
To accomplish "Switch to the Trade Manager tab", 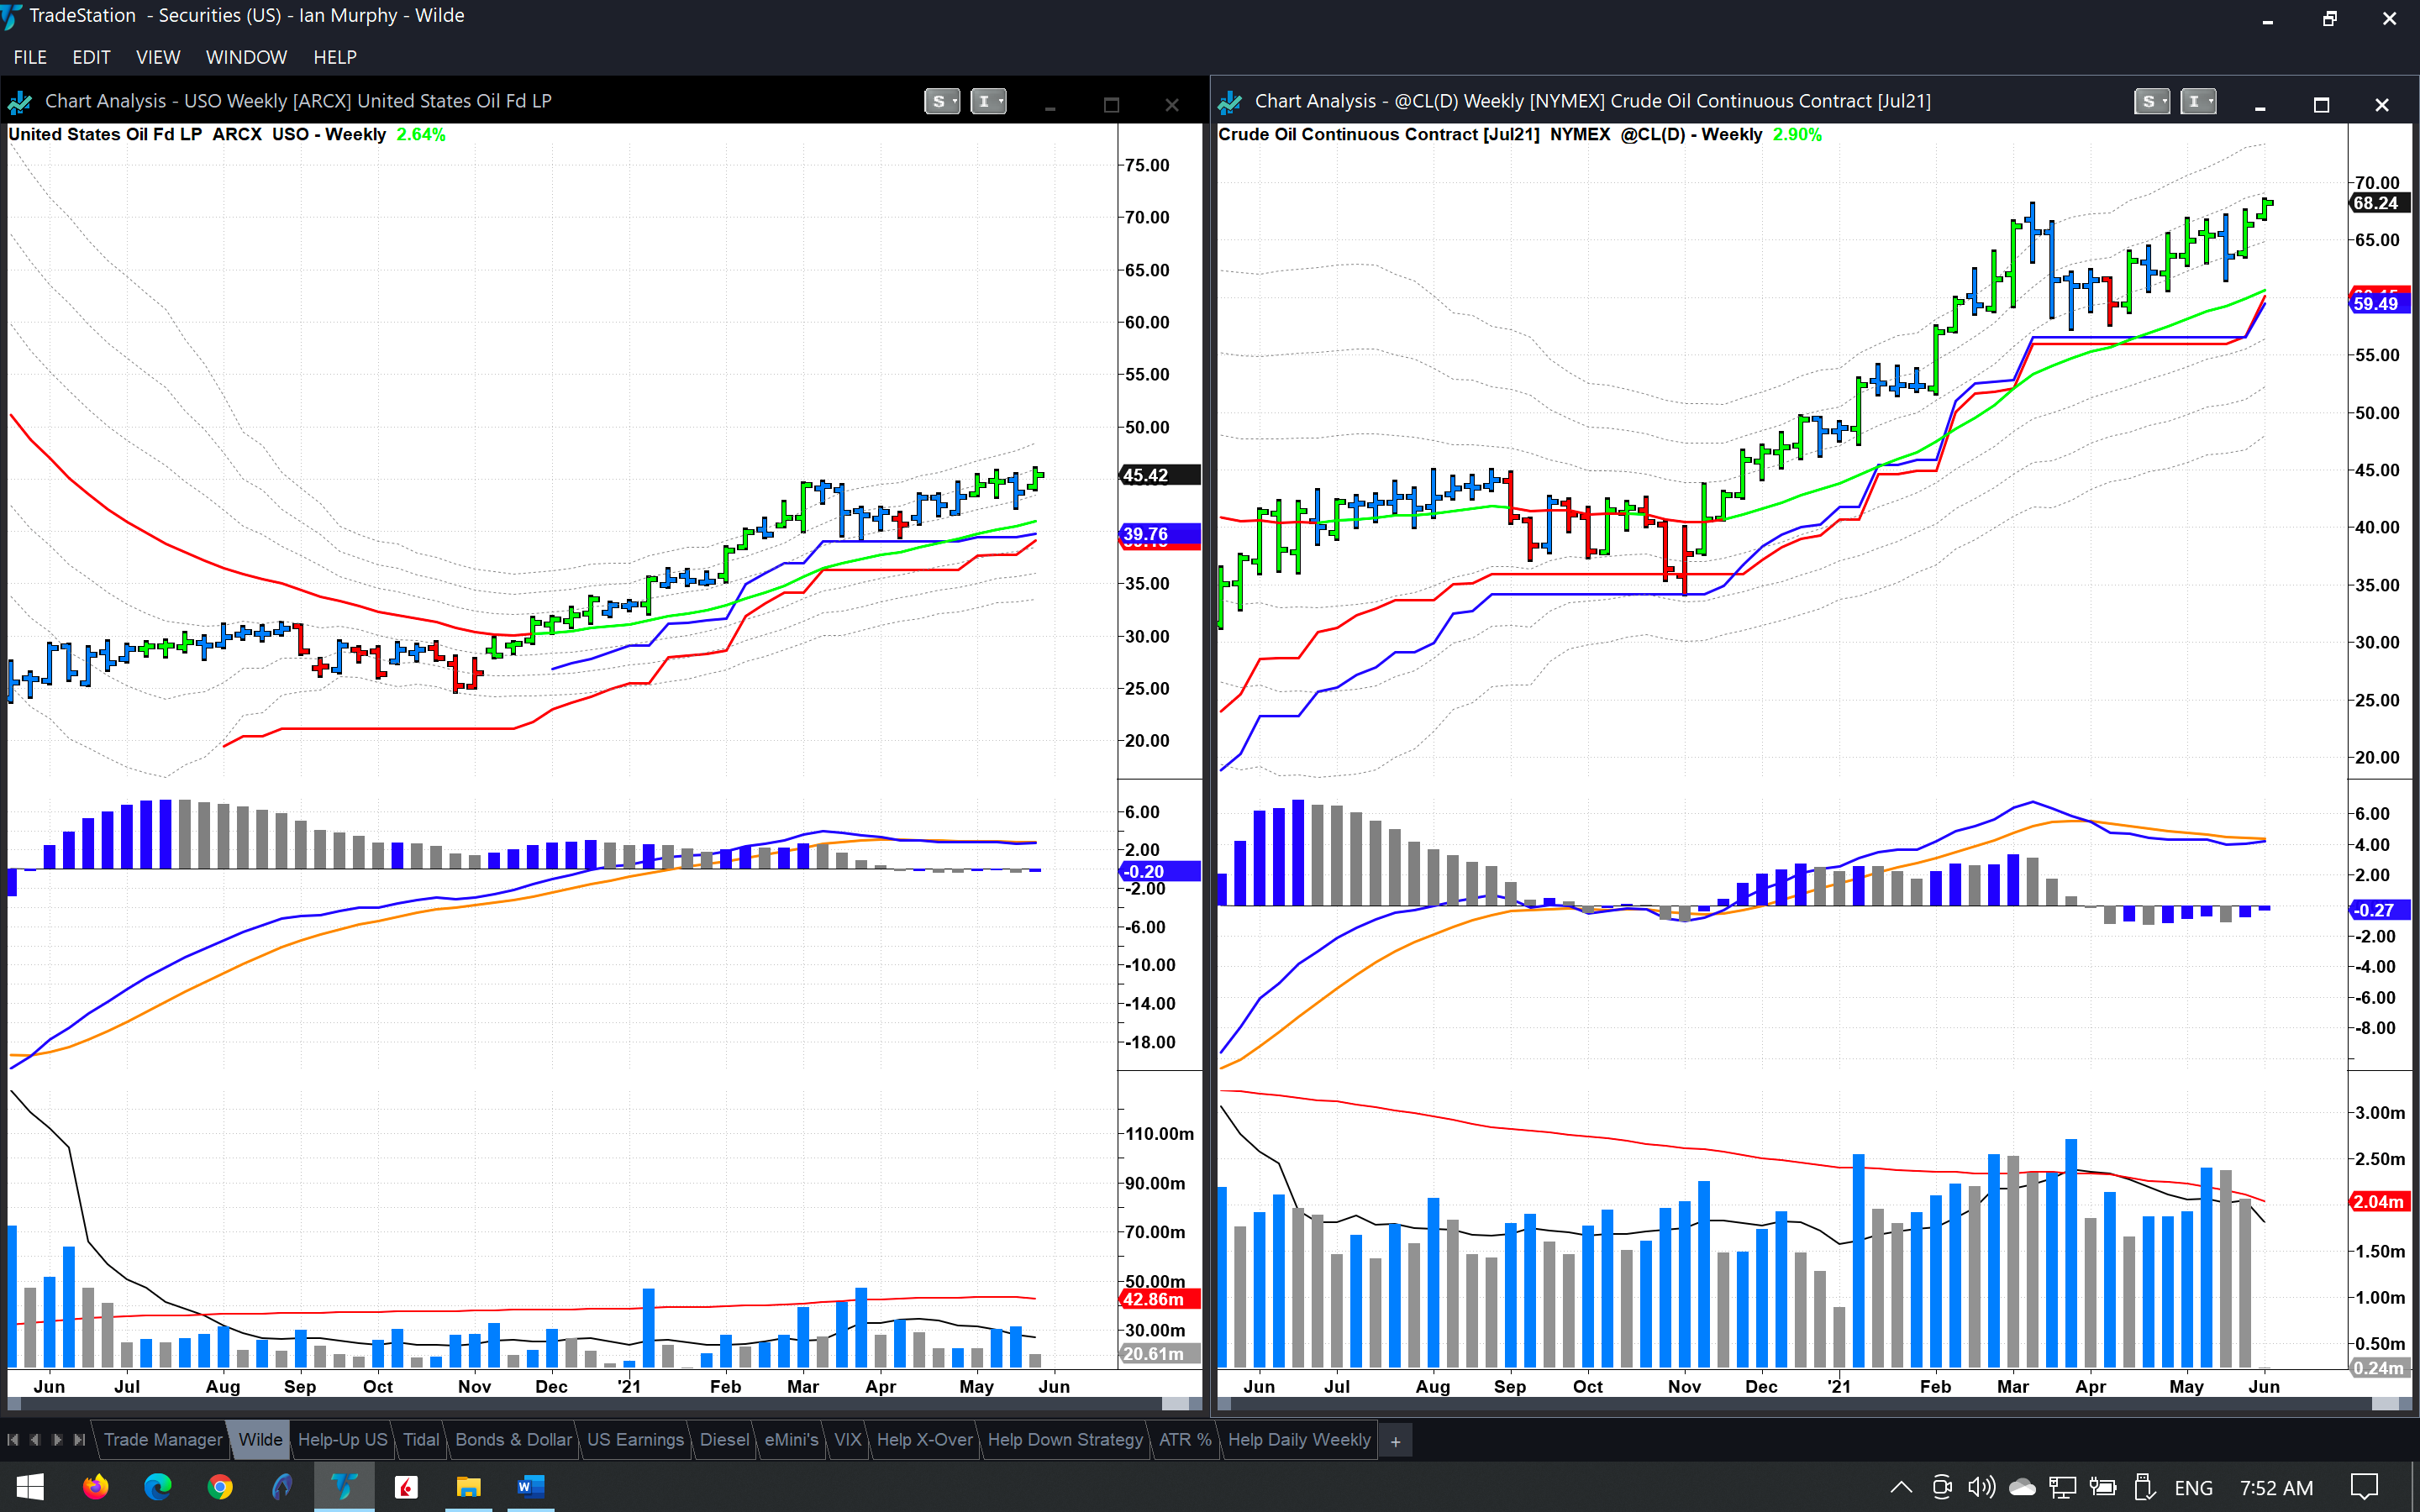I will (x=163, y=1439).
